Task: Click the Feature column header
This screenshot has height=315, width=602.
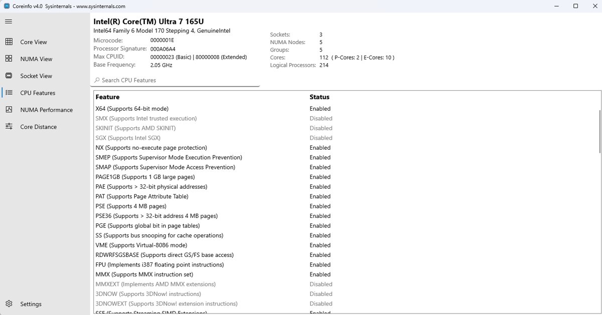Action: click(x=107, y=97)
